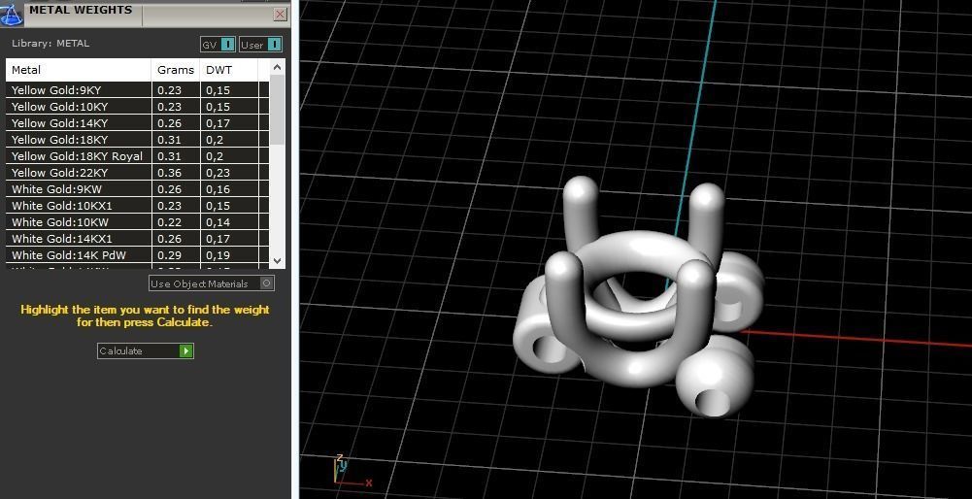
Task: Click DWT value 0,15 for Yellow Gold:9KY
Action: tap(218, 90)
